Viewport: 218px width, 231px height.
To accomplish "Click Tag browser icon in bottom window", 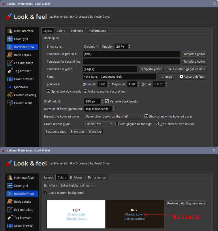I will tap(10, 218).
